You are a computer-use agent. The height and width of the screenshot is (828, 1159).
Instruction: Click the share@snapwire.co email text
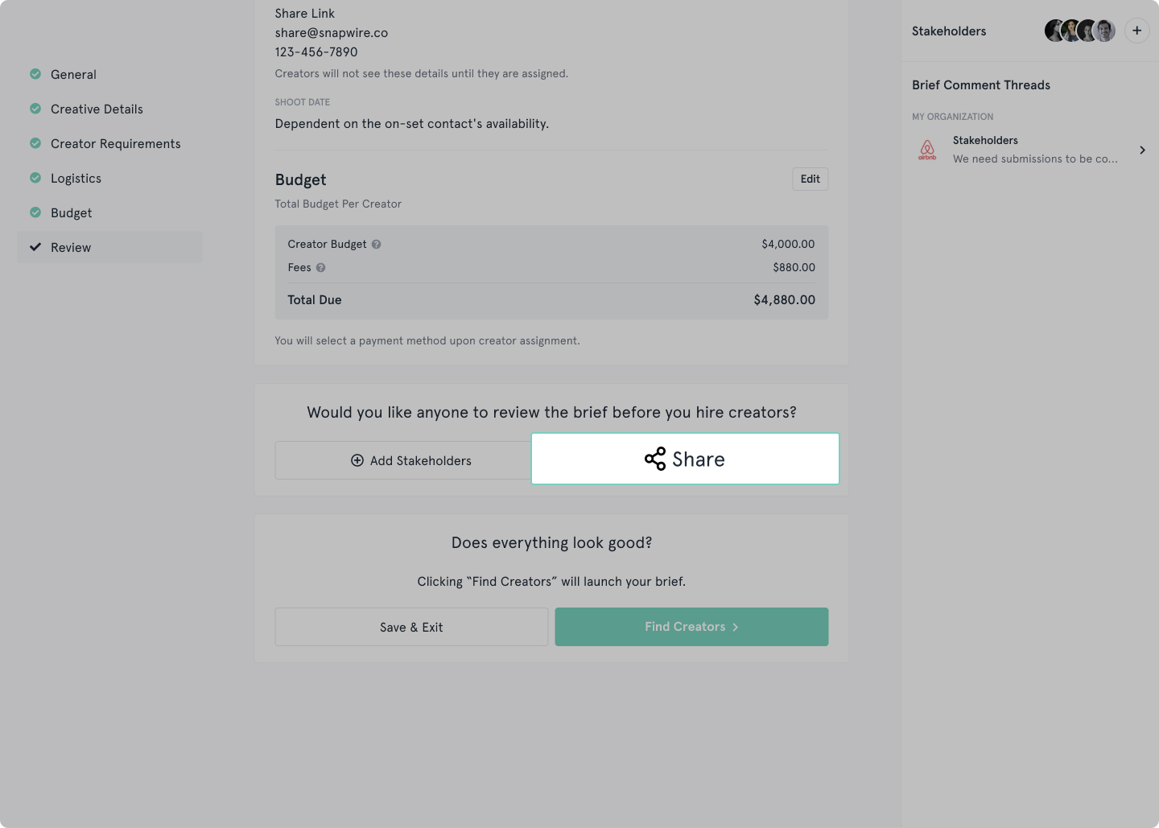332,33
